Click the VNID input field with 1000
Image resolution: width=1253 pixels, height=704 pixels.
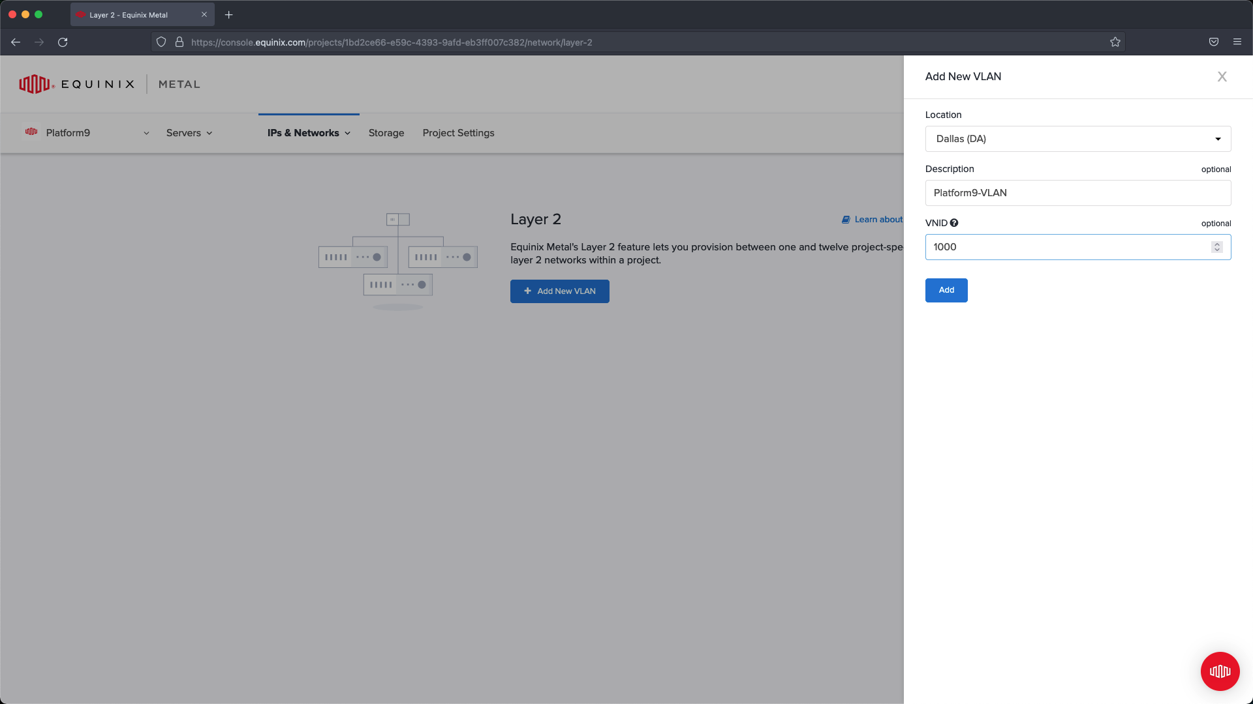[1077, 247]
